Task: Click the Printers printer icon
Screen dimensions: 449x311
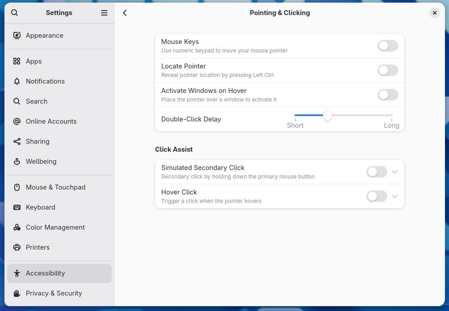Action: tap(17, 247)
